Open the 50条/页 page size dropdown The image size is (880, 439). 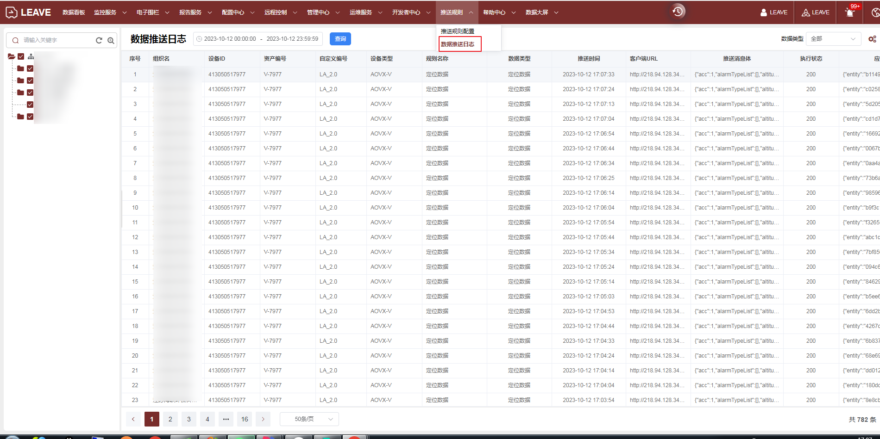pyautogui.click(x=309, y=419)
